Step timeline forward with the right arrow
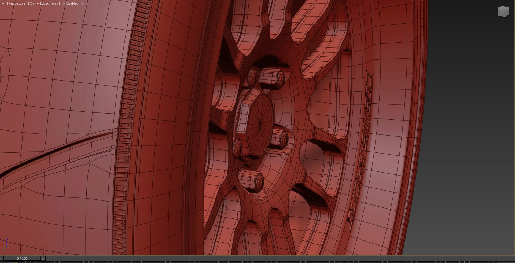 (43, 258)
